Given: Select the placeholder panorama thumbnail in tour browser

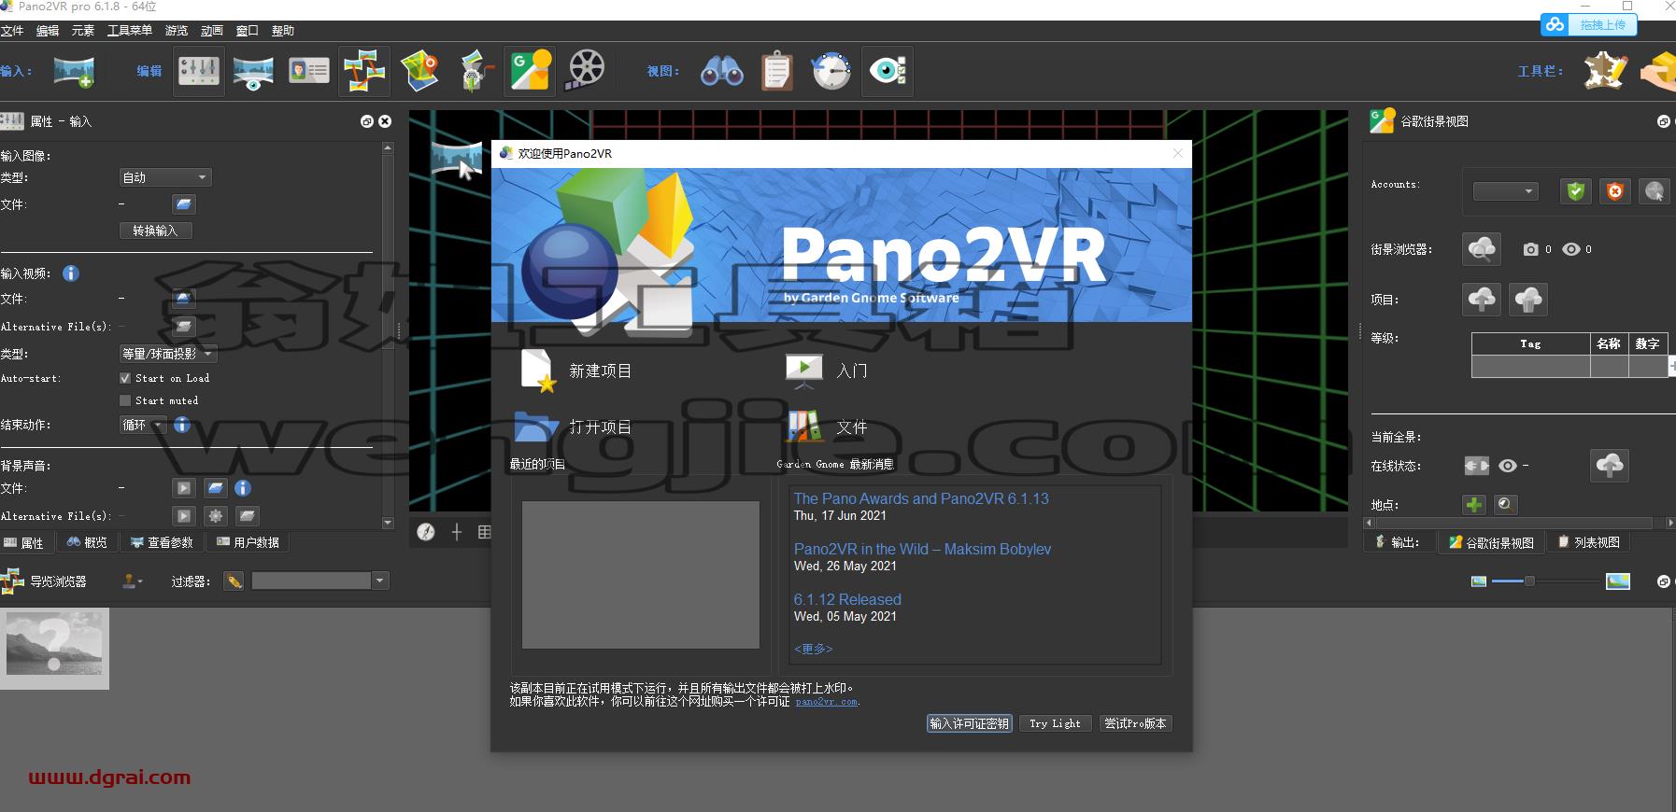Looking at the screenshot, I should 54,649.
